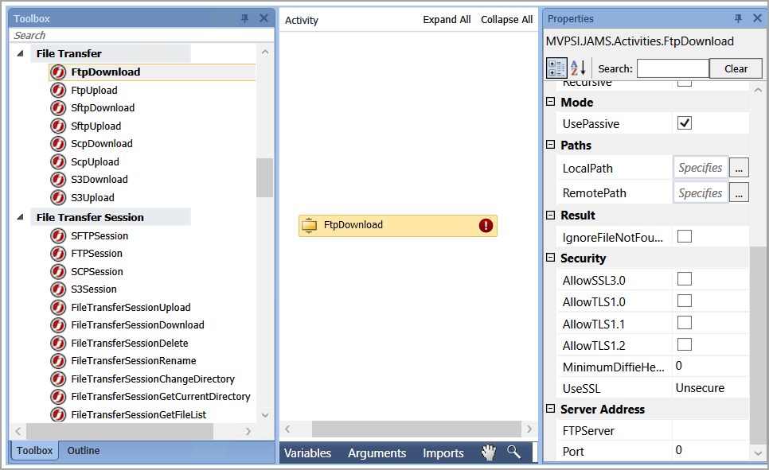Screen dimensions: 769x470
Task: Tick the AllowTLS1.1 checkbox
Action: pyautogui.click(x=684, y=323)
